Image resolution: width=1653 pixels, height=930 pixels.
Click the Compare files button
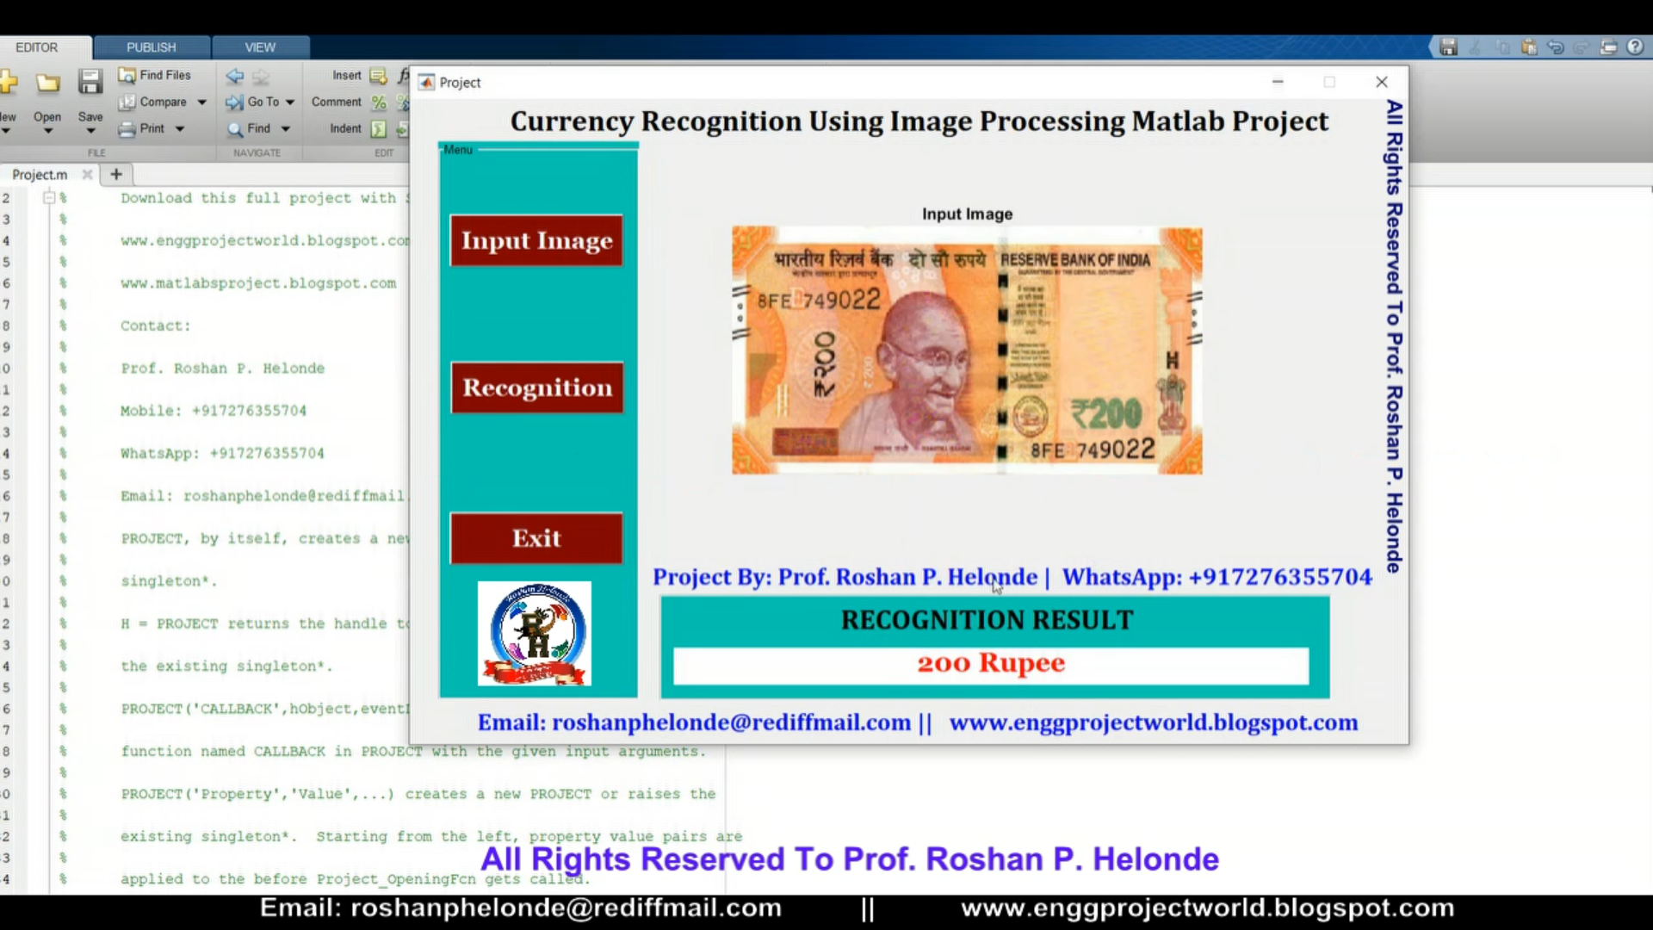pyautogui.click(x=153, y=102)
